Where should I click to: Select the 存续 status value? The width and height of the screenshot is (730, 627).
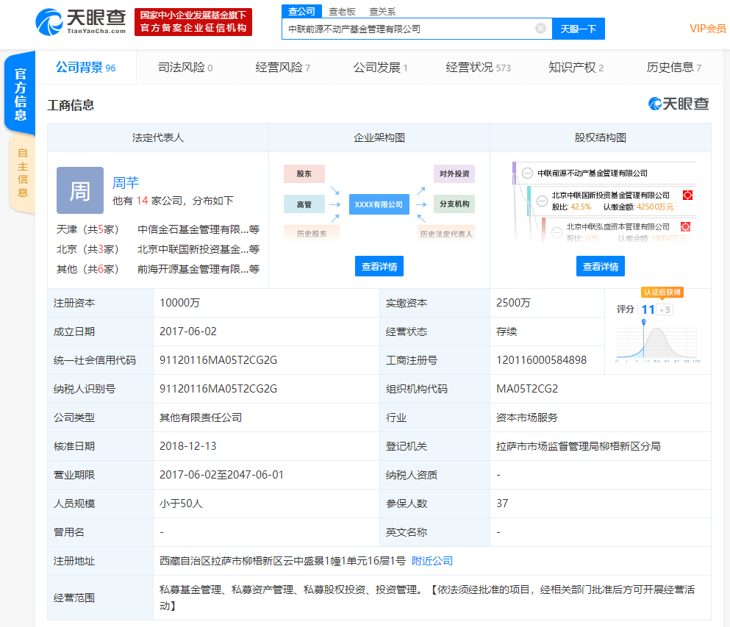[507, 332]
